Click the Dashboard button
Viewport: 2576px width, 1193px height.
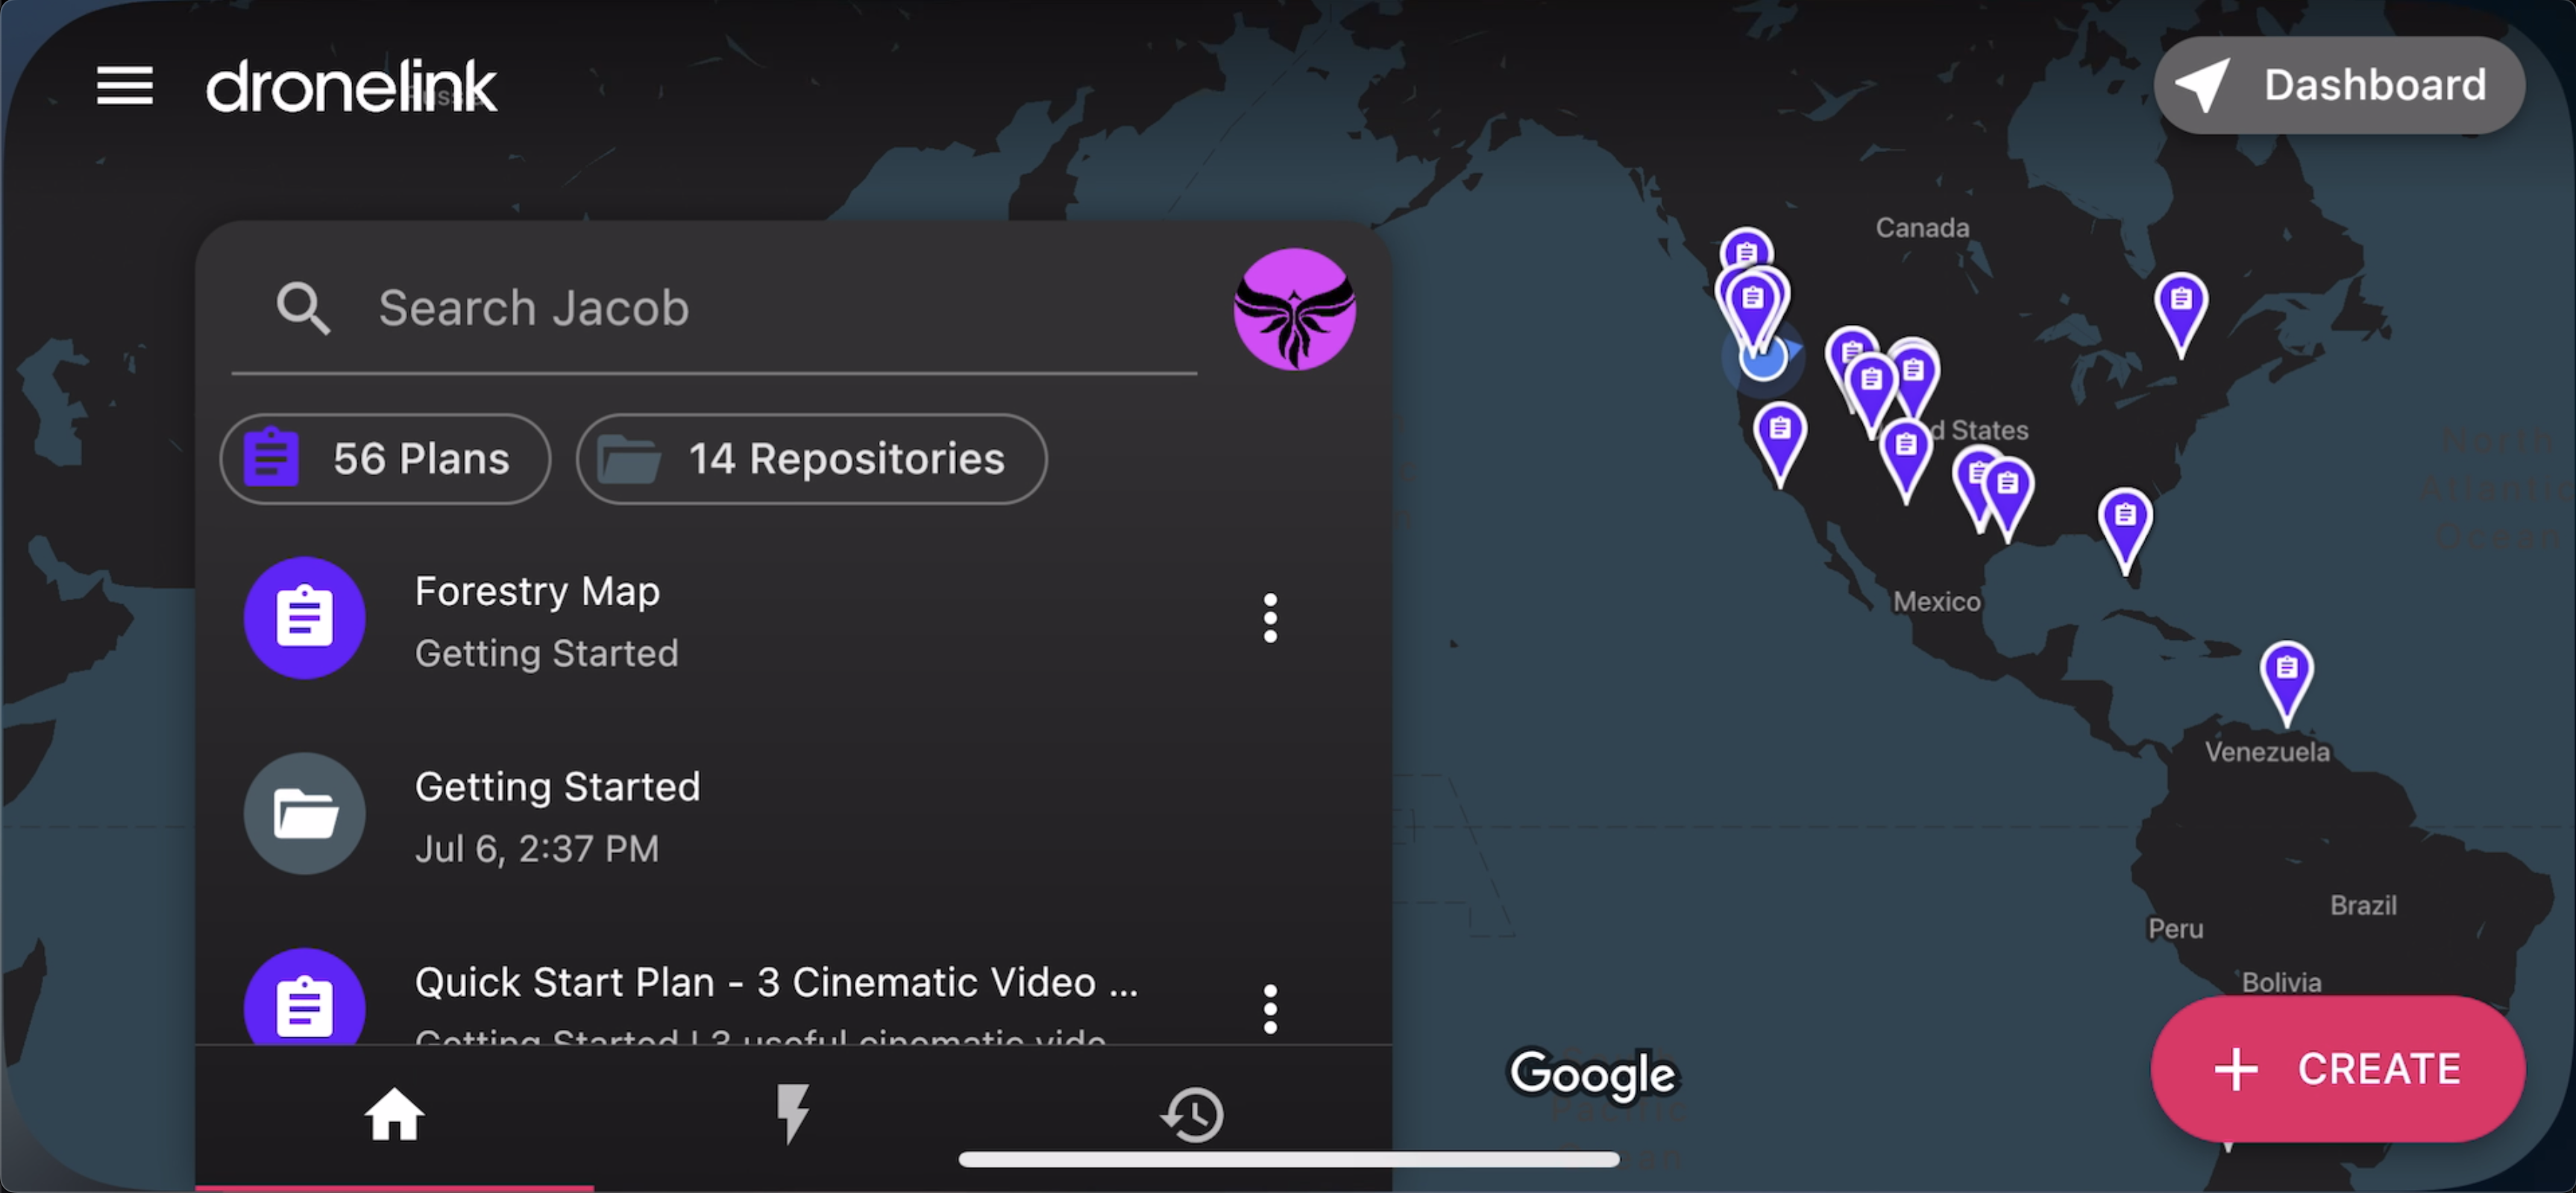click(2338, 86)
